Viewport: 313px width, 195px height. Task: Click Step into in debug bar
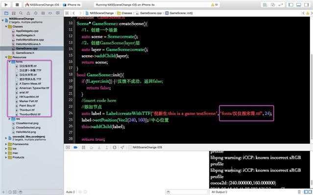[99, 148]
